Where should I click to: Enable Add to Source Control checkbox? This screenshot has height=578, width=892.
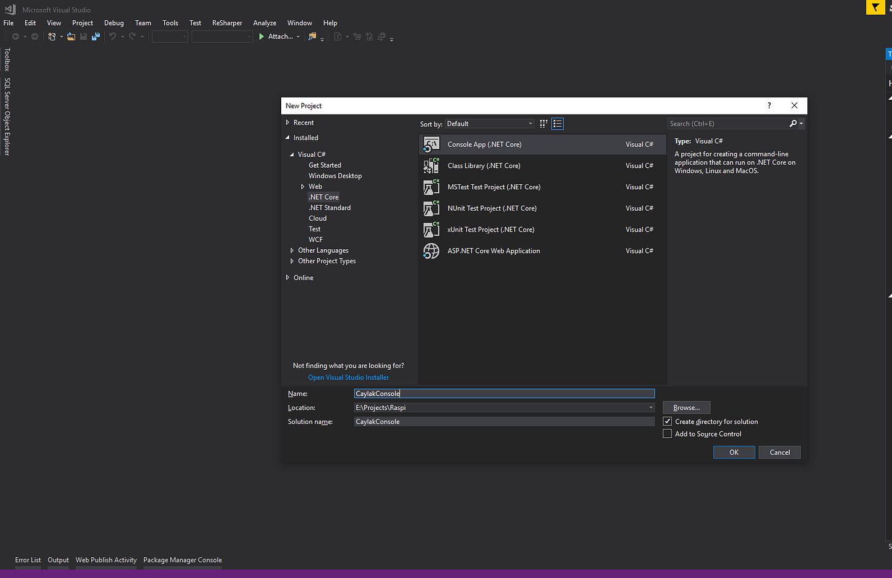pos(668,433)
